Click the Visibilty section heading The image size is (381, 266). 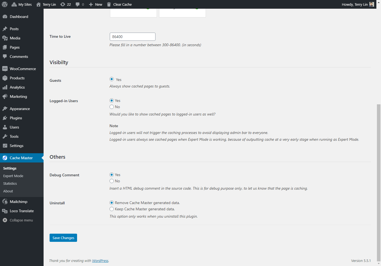[59, 62]
